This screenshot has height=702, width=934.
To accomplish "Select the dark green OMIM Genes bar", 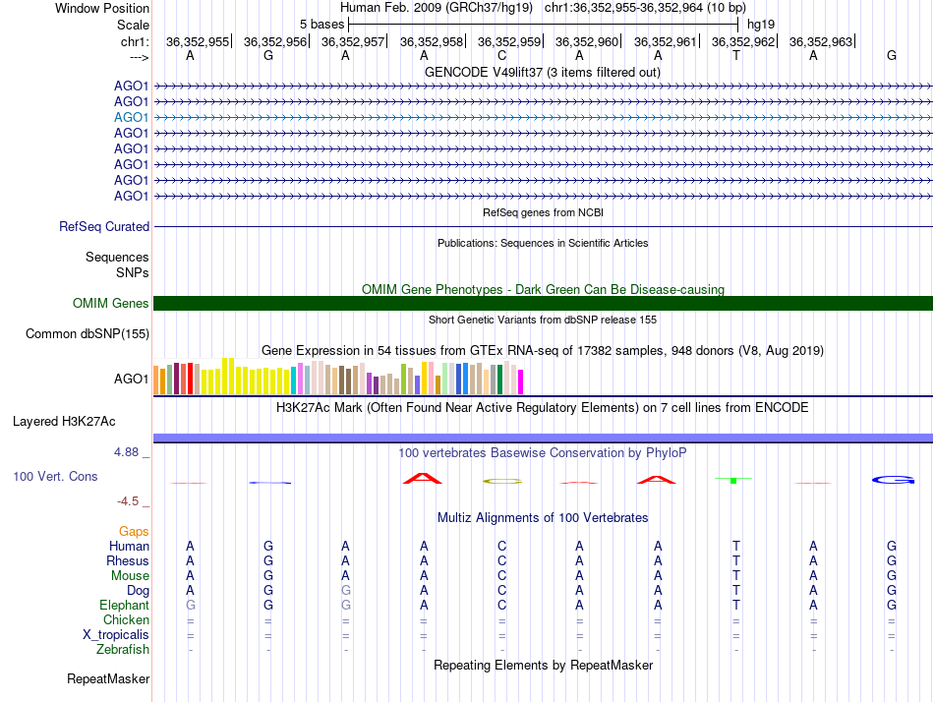I will click(543, 304).
